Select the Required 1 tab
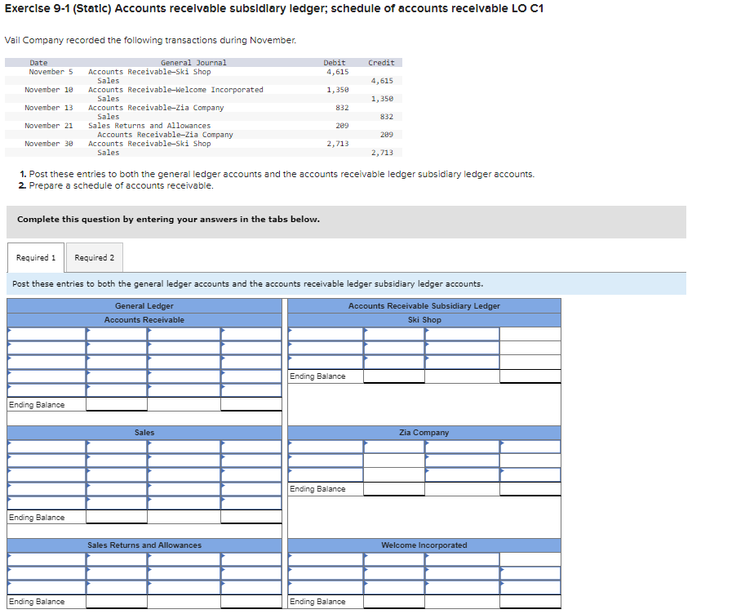Screen dimensions: 732x614 (35, 257)
